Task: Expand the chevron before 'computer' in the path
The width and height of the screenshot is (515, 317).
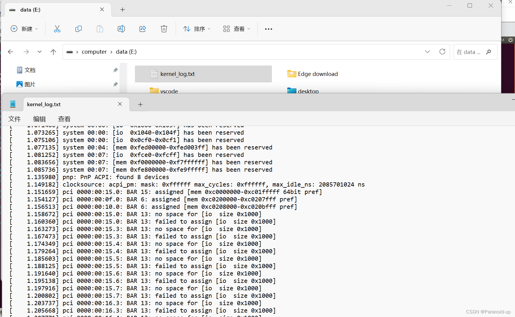Action: pyautogui.click(x=77, y=52)
